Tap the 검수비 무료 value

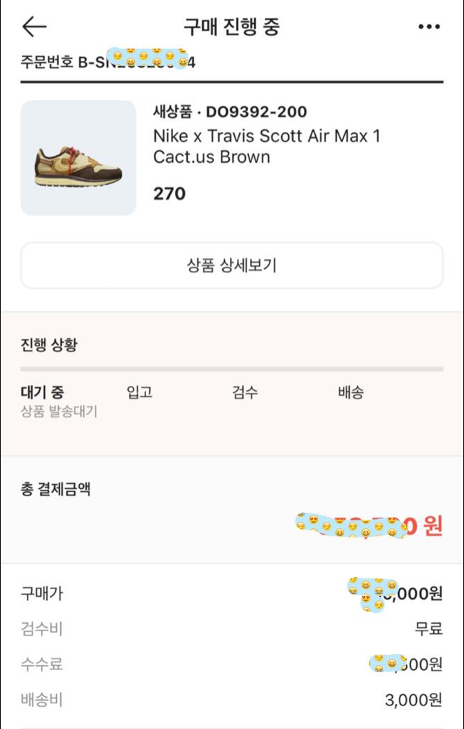(x=428, y=629)
